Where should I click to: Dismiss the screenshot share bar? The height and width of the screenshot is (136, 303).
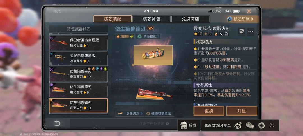[x=272, y=126]
